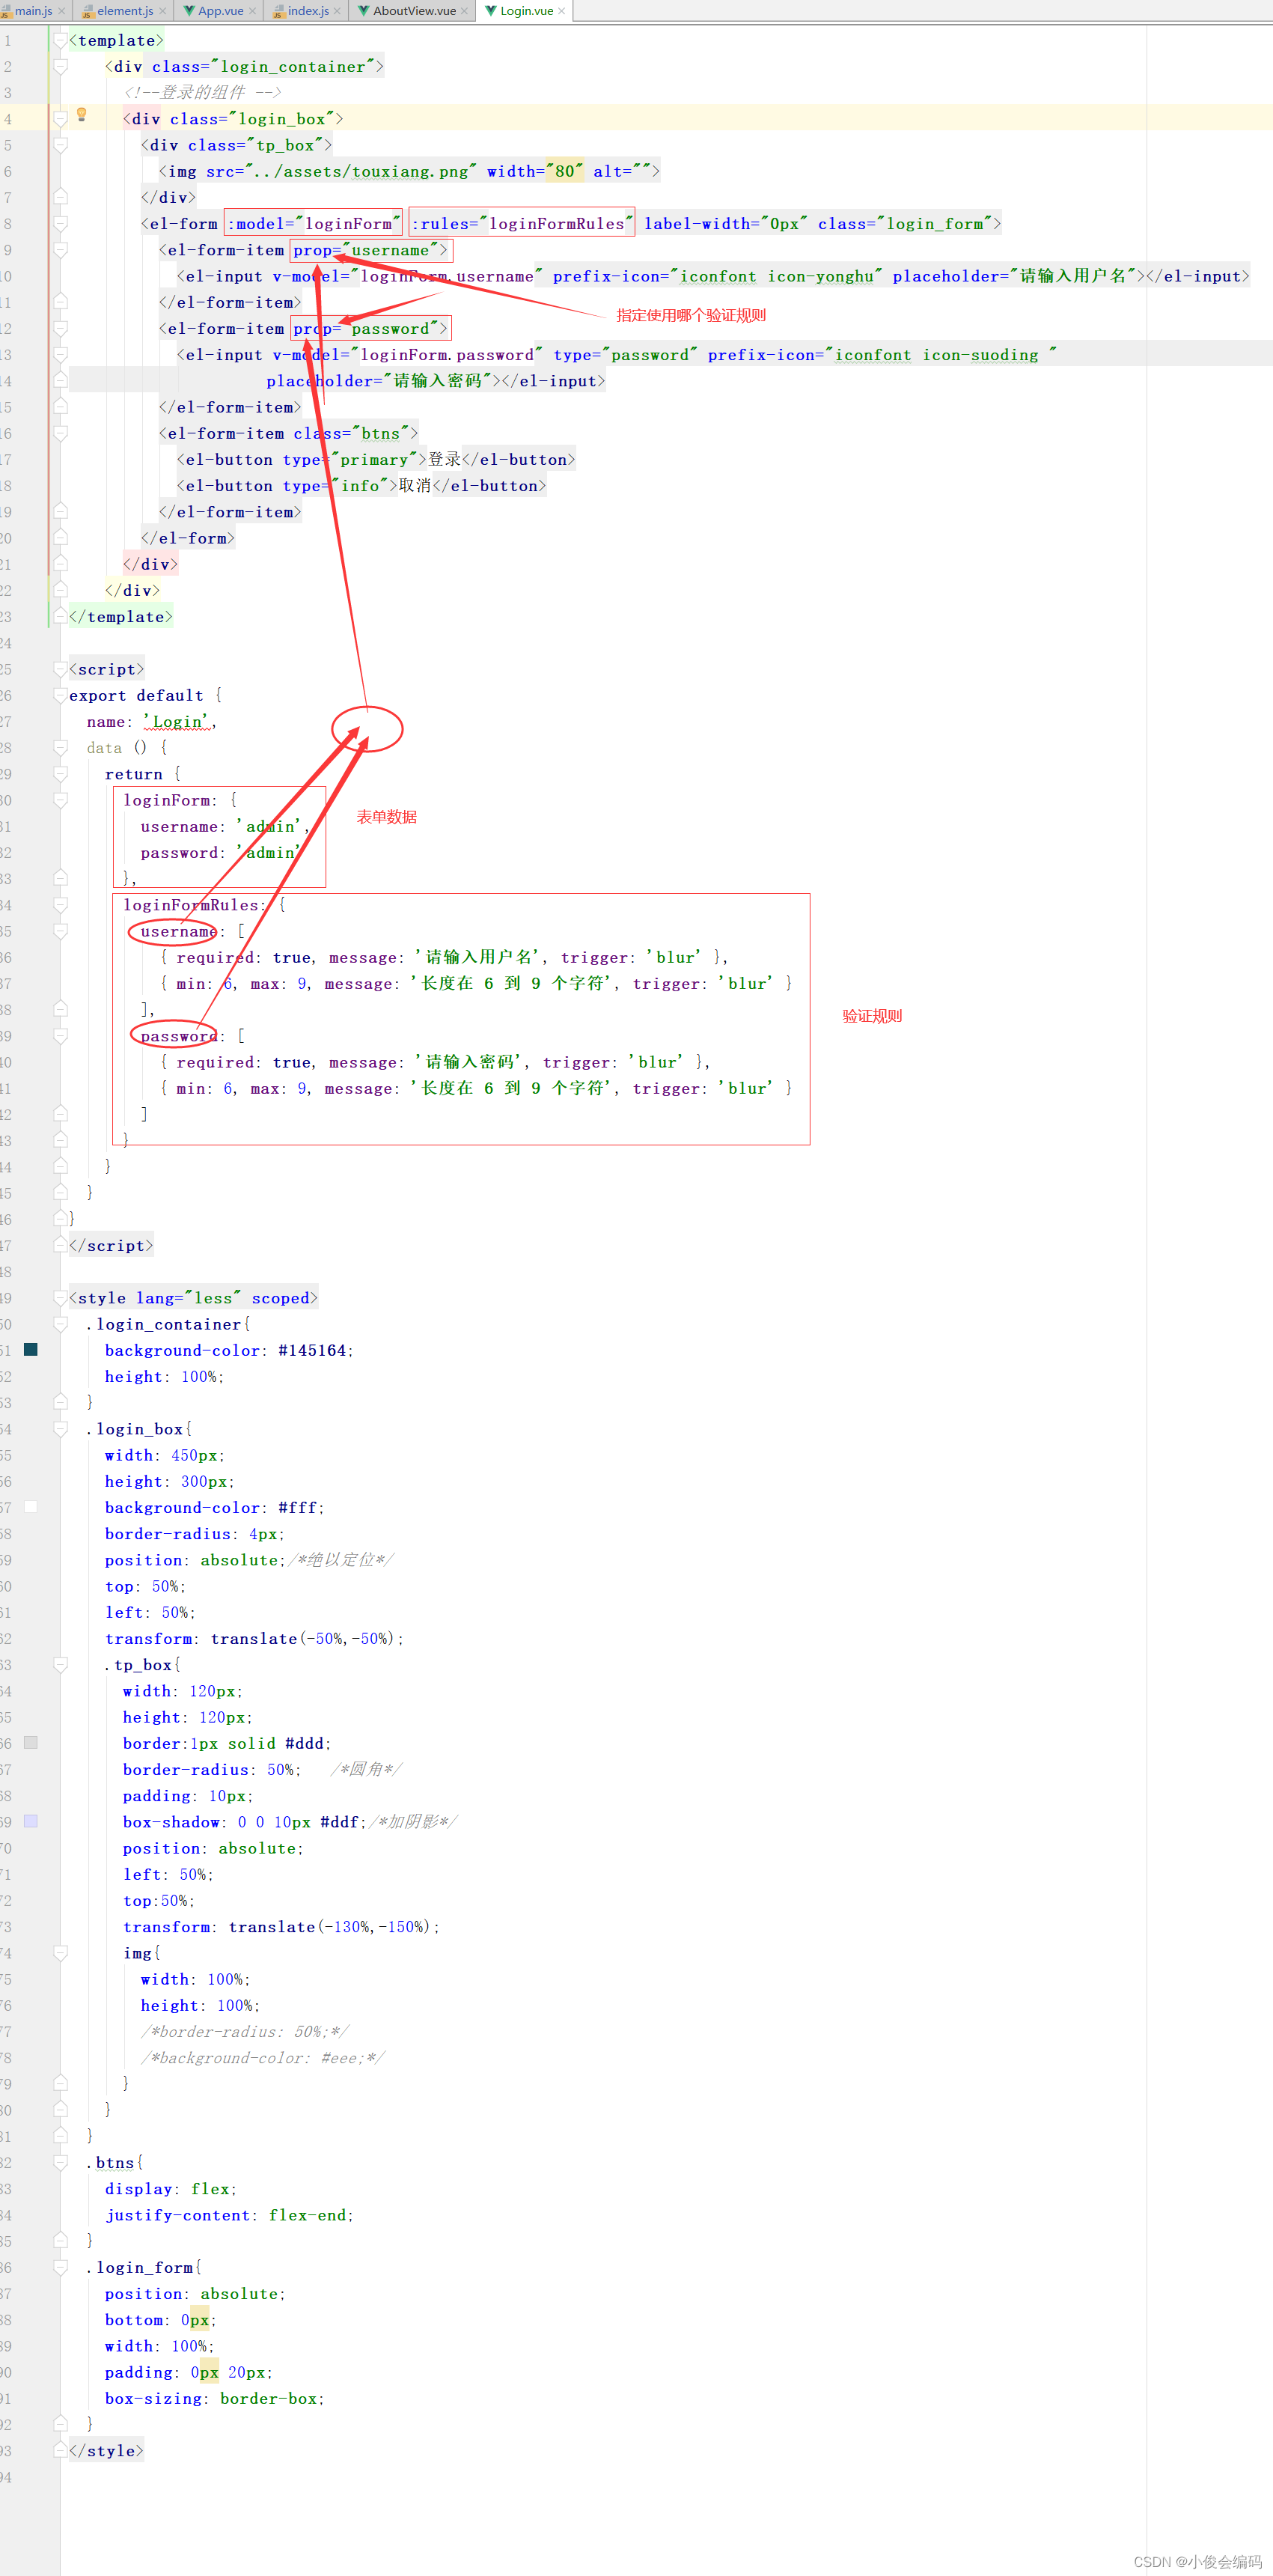
Task: Open the #fff color gutter swatch
Action: tap(31, 1507)
